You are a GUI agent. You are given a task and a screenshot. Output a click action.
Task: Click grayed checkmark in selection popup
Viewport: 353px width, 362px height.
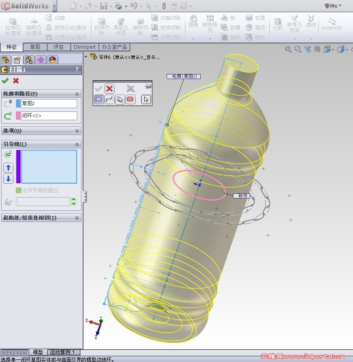click(99, 88)
